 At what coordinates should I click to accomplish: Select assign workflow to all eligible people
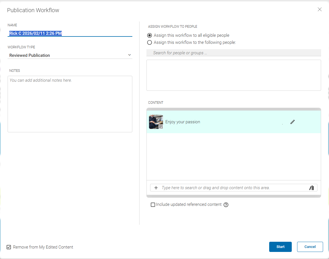click(150, 35)
